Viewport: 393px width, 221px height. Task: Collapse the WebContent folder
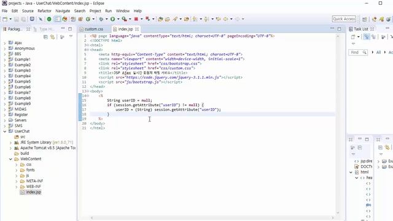(10, 159)
